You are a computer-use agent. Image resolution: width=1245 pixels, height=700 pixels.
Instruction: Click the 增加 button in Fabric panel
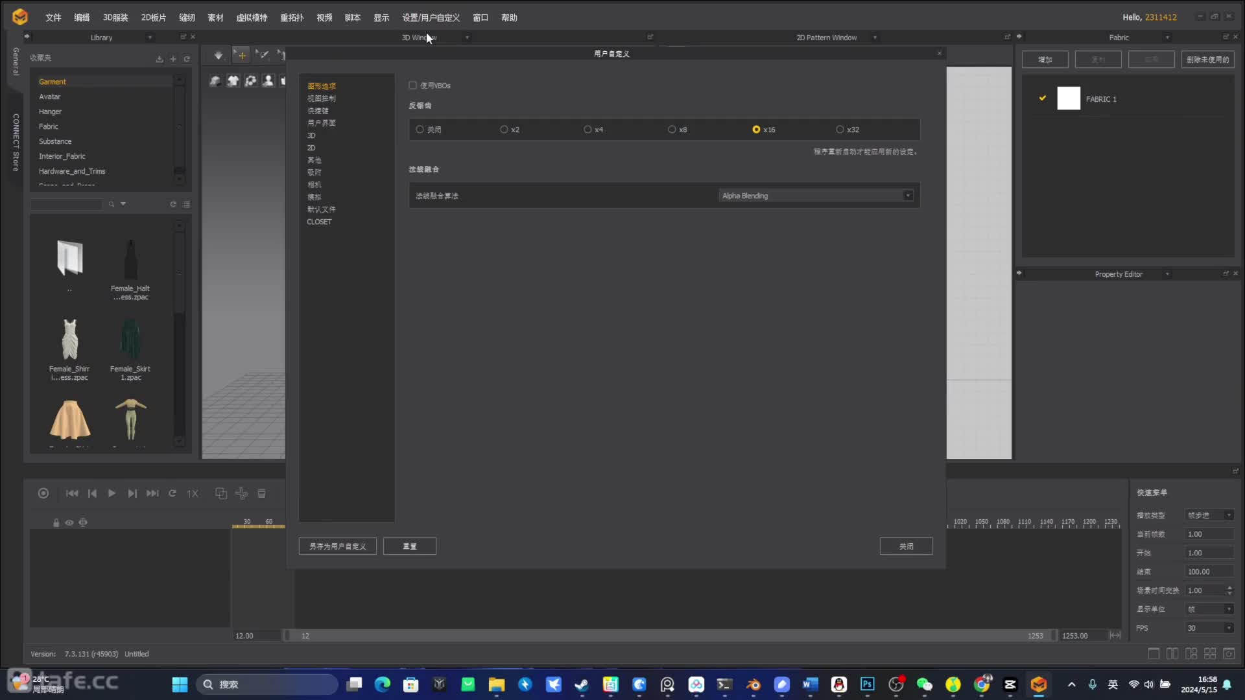(1045, 60)
